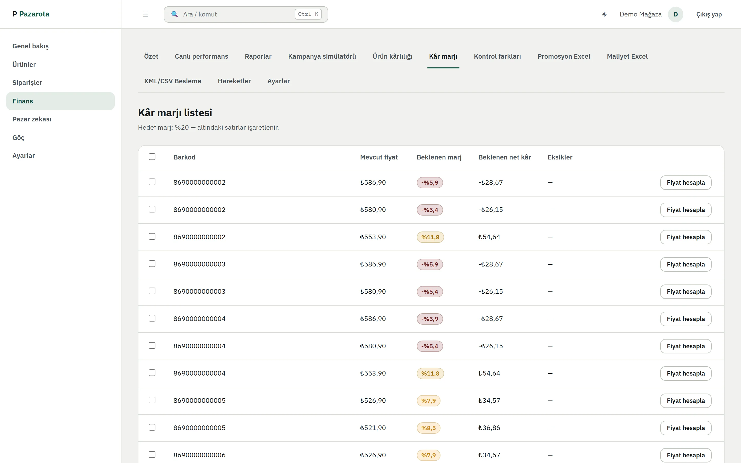Open the Hareketler tab
This screenshot has width=741, height=463.
click(234, 81)
